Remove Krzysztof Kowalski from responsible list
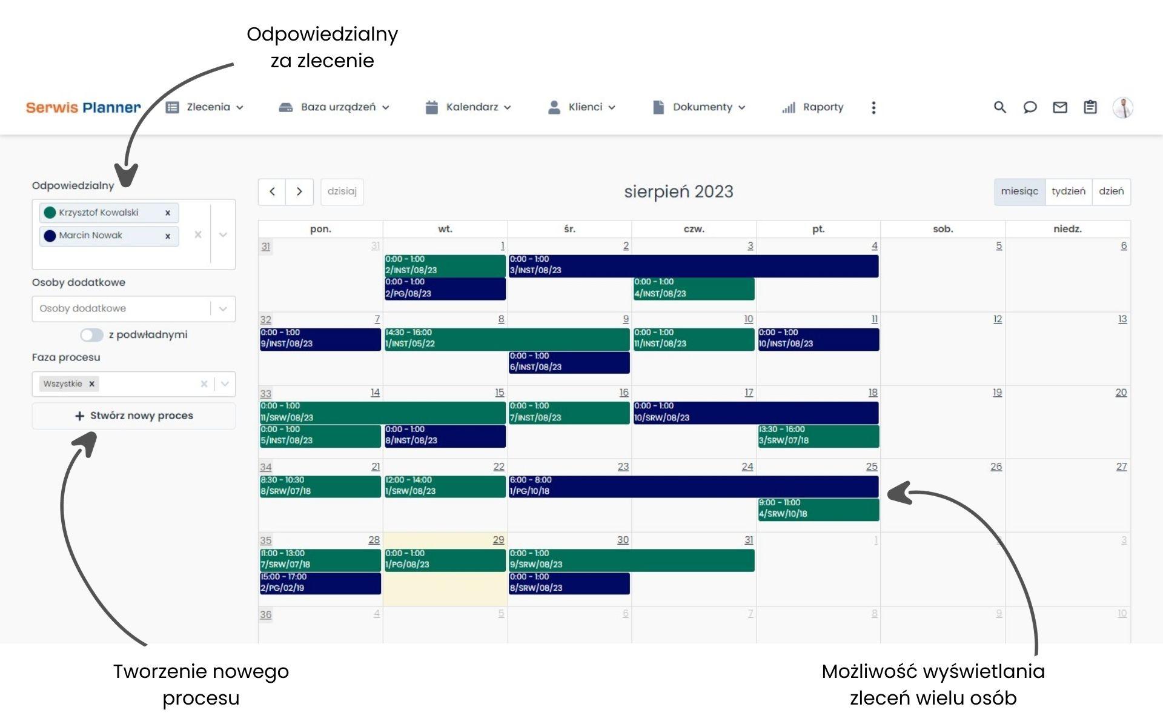Screen dimensions: 1163x727 click(x=168, y=213)
